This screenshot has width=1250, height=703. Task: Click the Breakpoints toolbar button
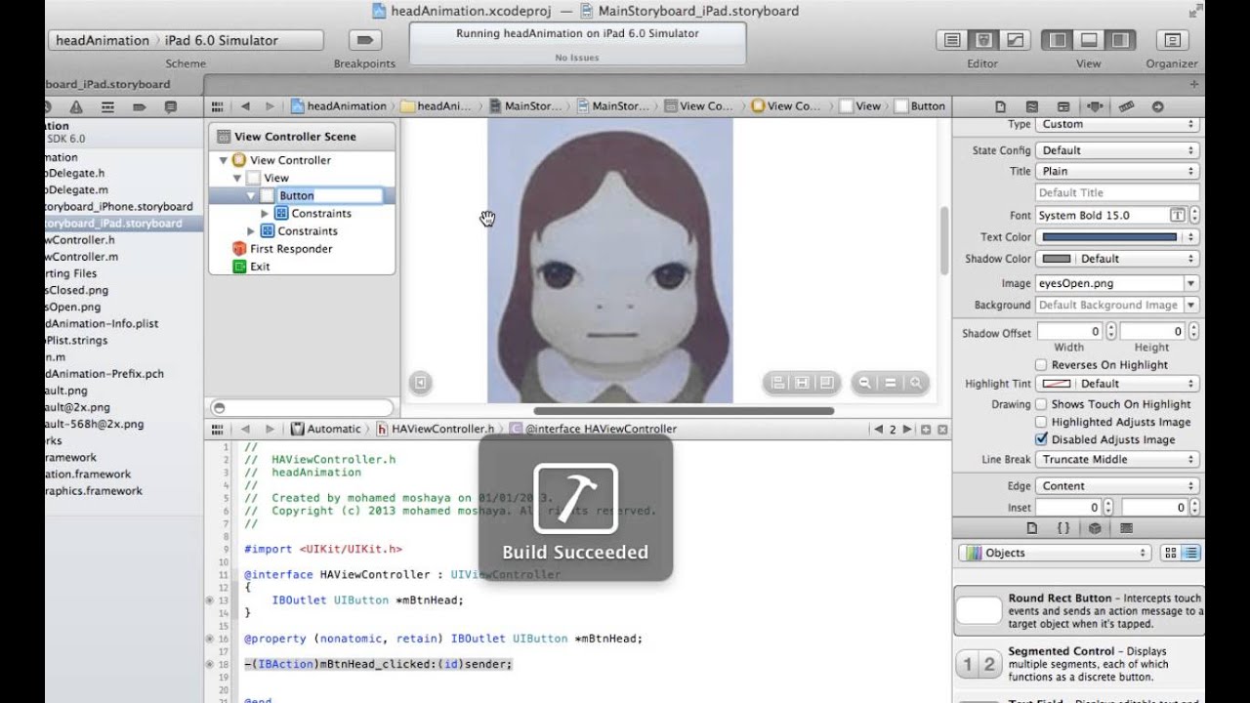[365, 40]
